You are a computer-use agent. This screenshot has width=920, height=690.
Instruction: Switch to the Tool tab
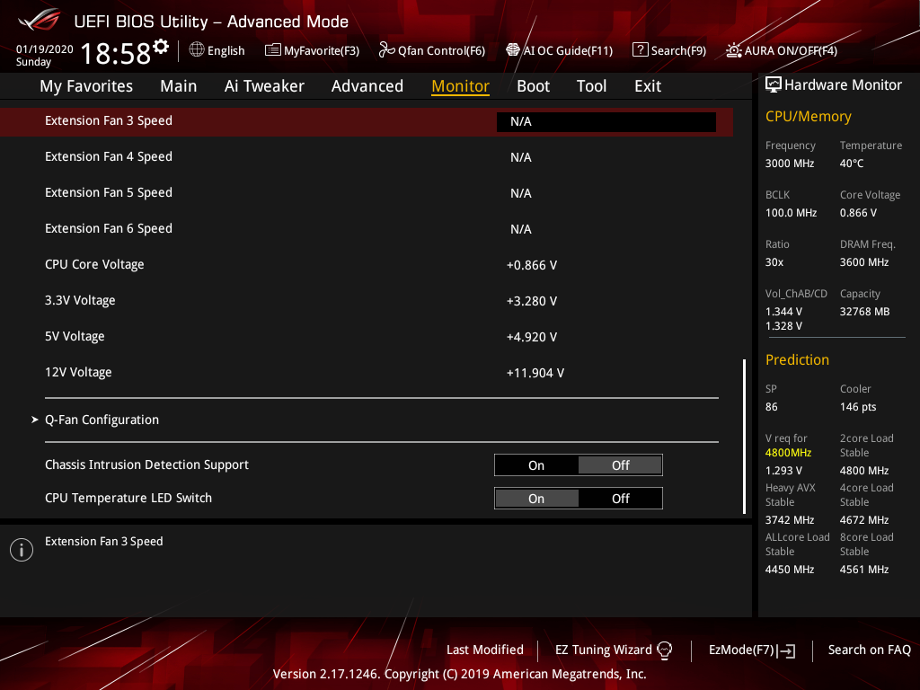tap(591, 86)
